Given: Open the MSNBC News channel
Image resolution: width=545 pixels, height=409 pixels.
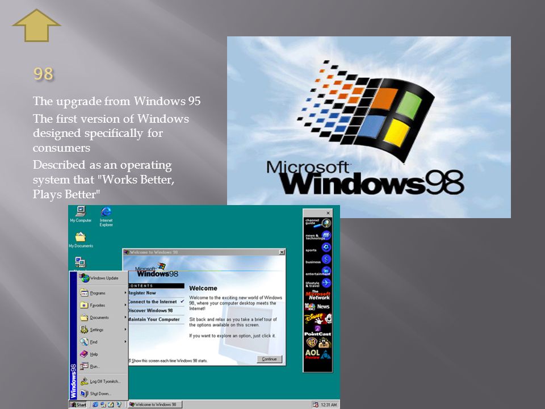Looking at the screenshot, I should [x=318, y=306].
